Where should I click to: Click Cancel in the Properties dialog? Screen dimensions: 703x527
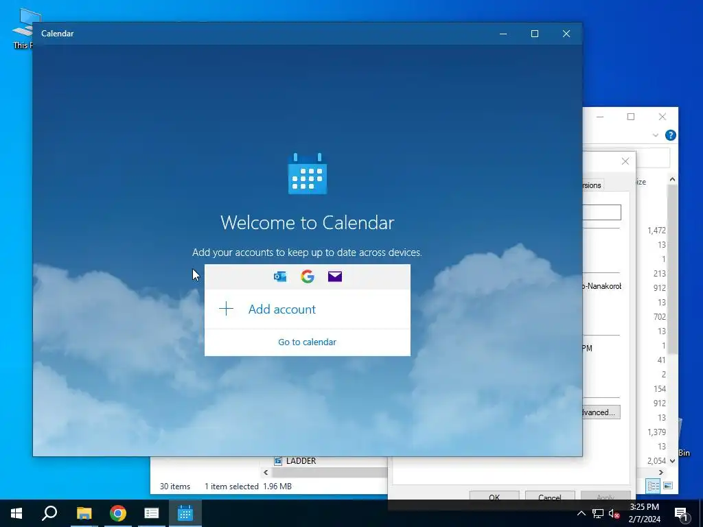(550, 497)
